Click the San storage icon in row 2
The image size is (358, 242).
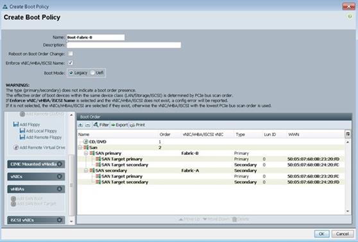coord(86,148)
